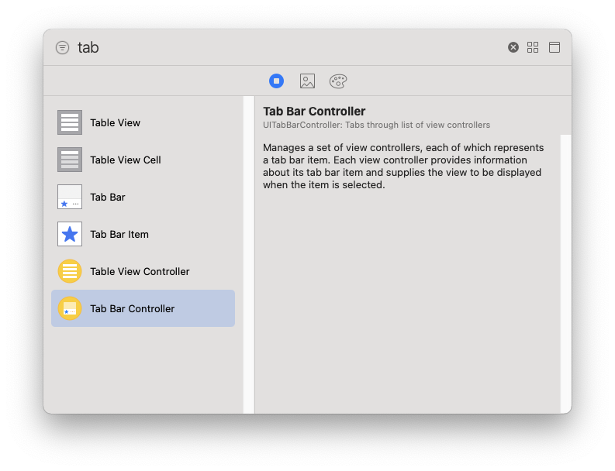Toggle the library details pane window icon
The image size is (615, 471).
(555, 47)
